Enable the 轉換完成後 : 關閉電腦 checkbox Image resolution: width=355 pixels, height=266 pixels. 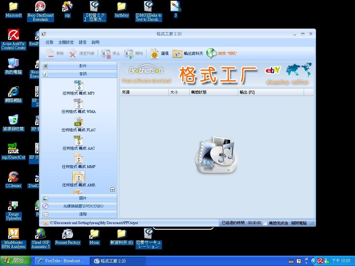(x=265, y=223)
